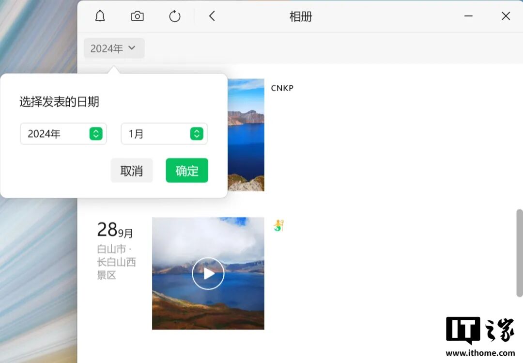Expand the 2024年 year filter dropdown
This screenshot has width=523, height=363.
[114, 48]
